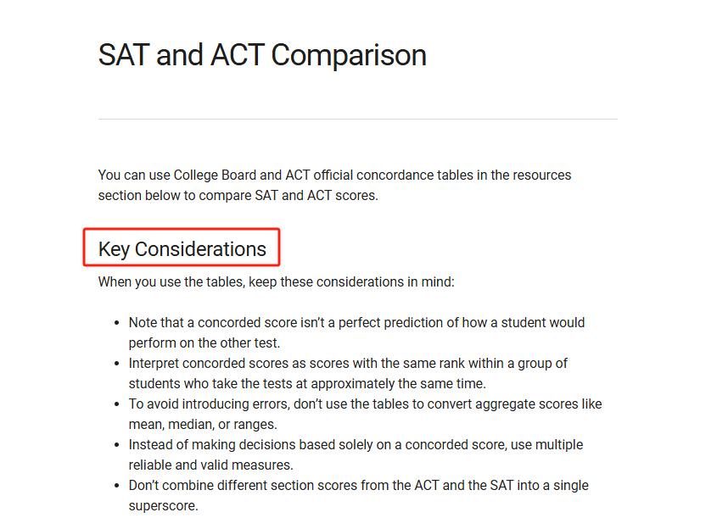Click 'reliable and valid measures' text

(210, 465)
